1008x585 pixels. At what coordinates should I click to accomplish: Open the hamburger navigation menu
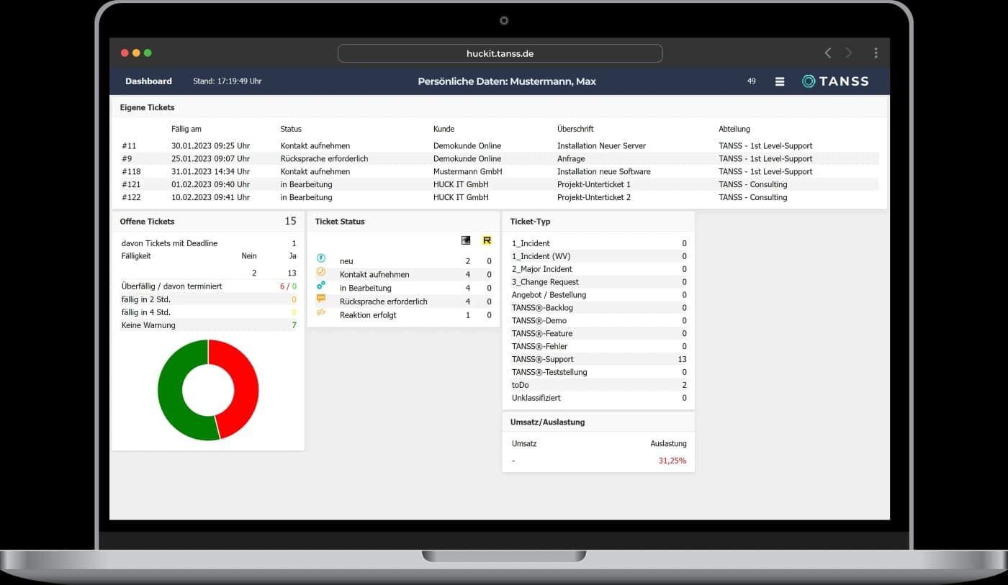pyautogui.click(x=780, y=81)
